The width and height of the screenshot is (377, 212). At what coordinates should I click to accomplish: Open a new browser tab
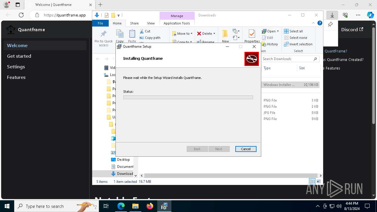click(x=100, y=5)
